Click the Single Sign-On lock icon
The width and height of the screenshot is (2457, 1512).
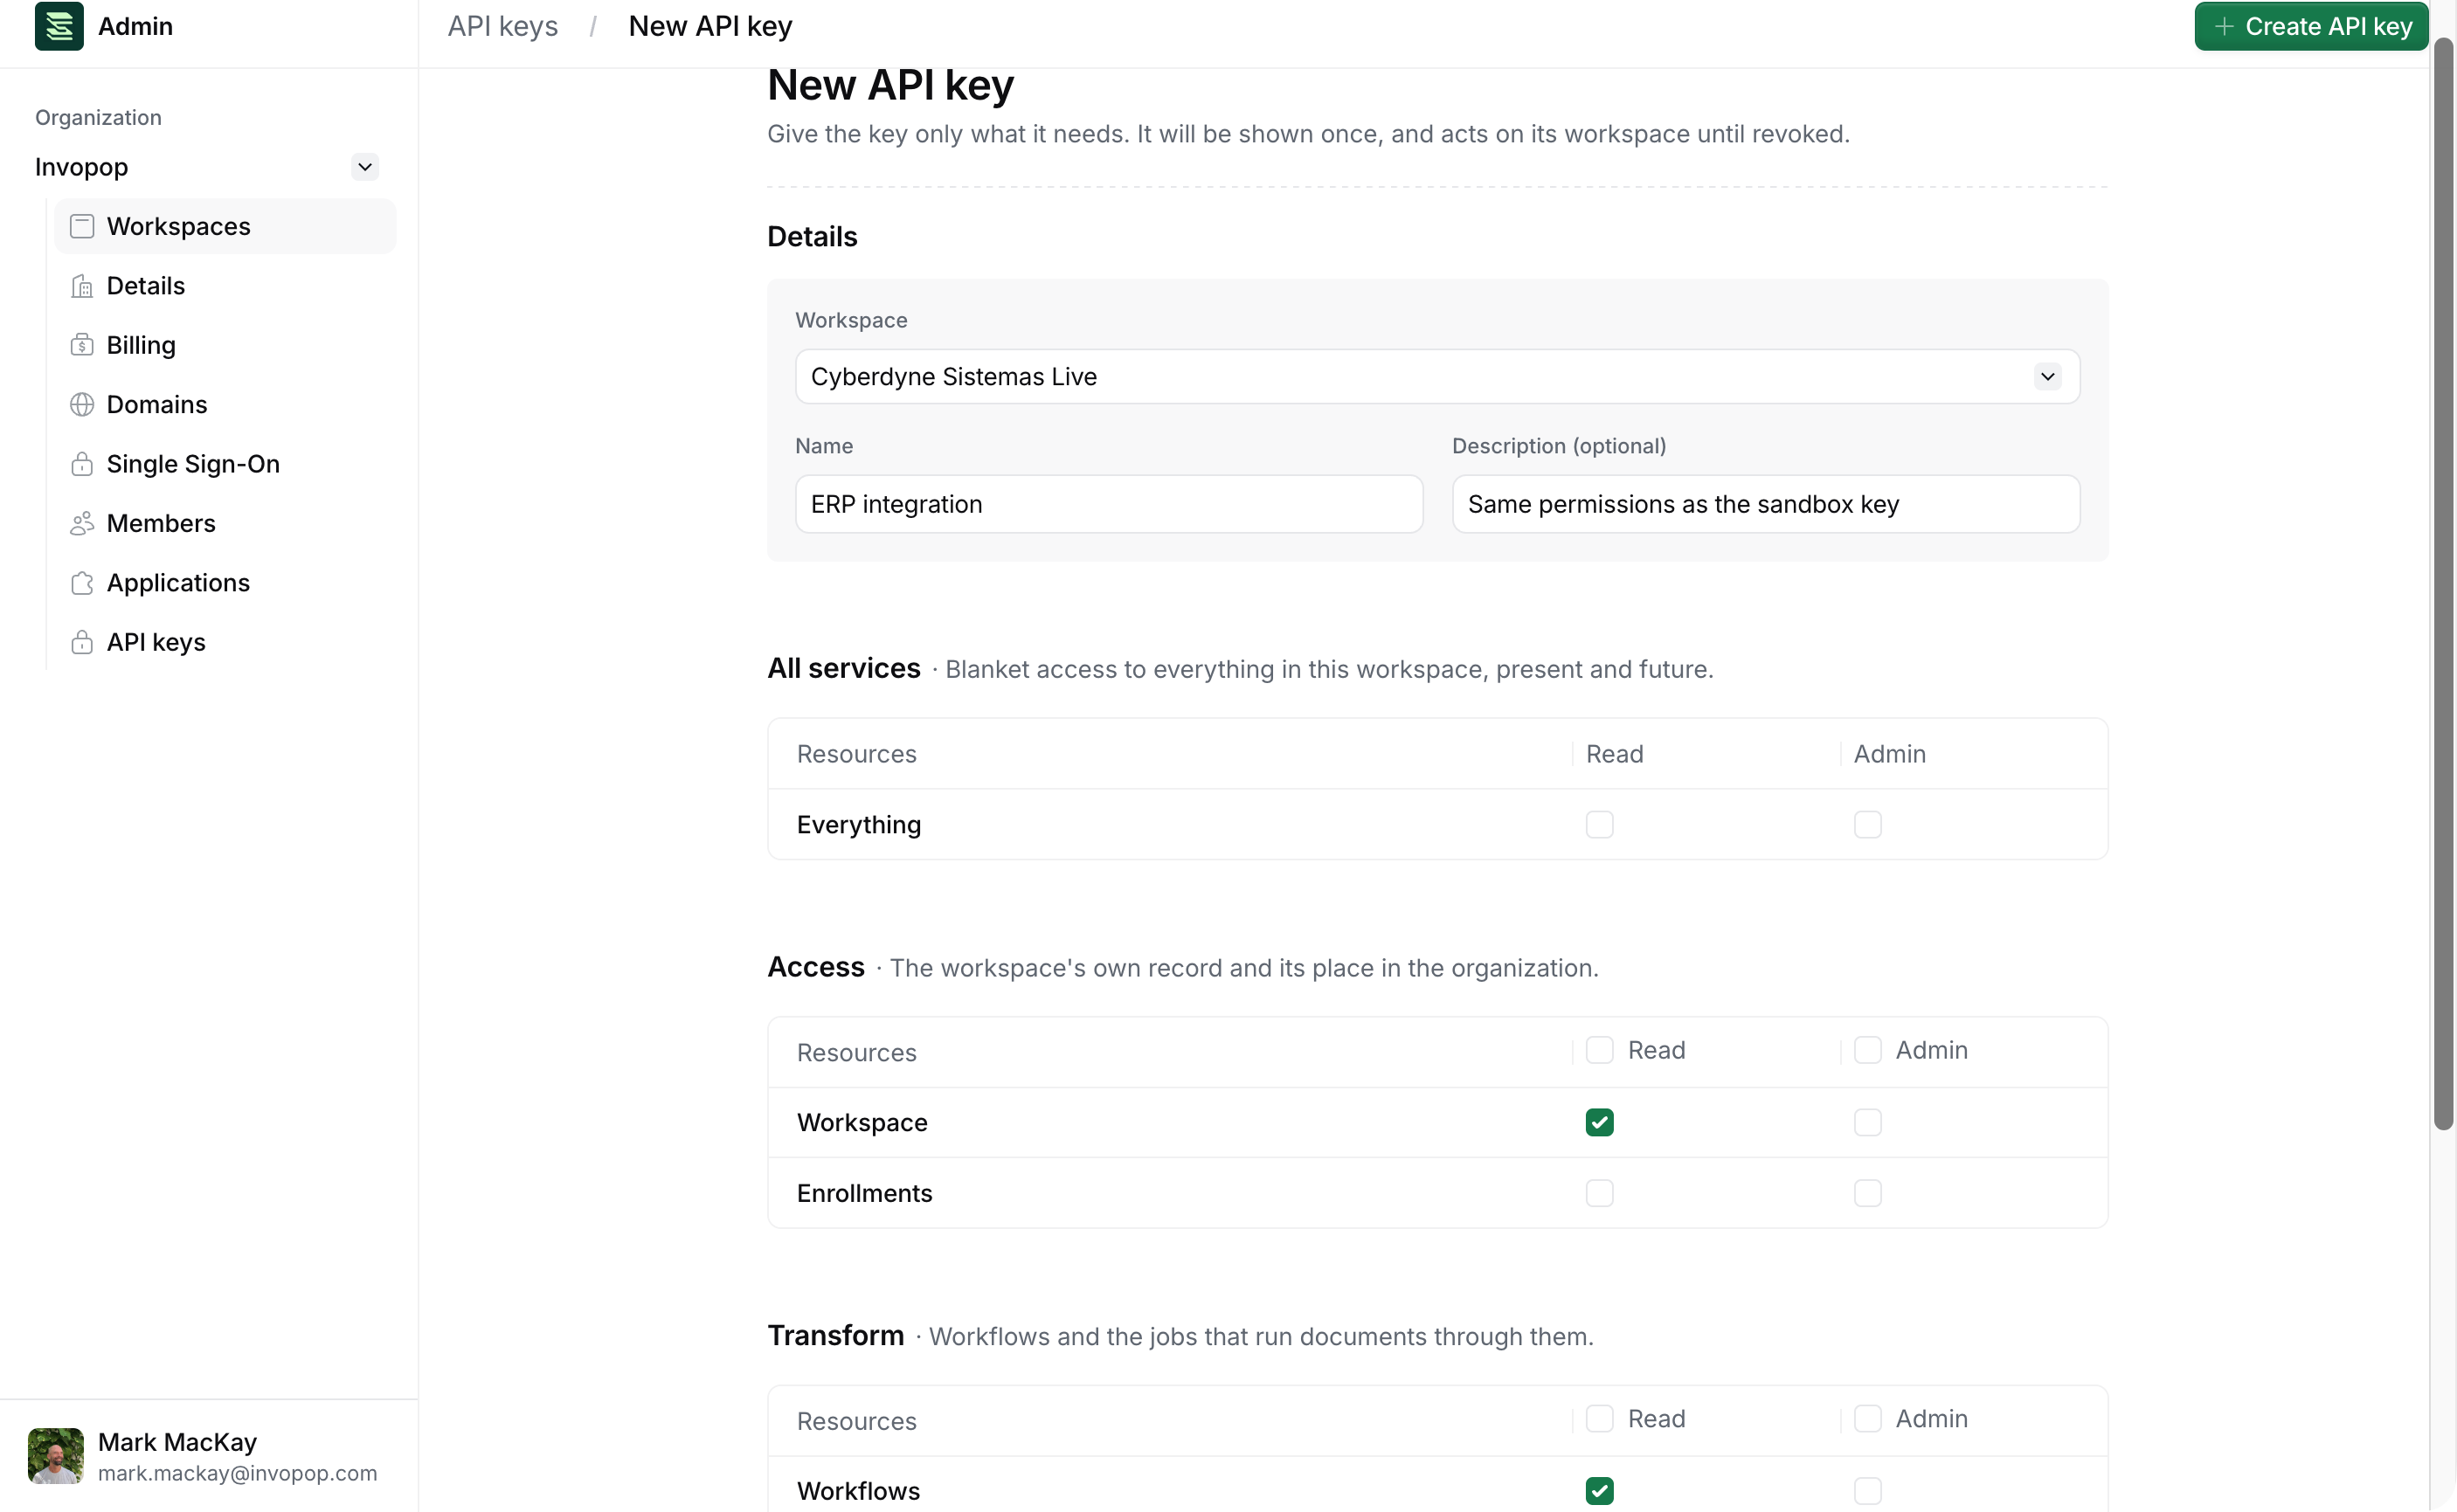pyautogui.click(x=82, y=464)
